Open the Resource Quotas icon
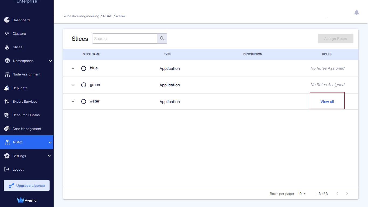Image resolution: width=368 pixels, height=207 pixels. pos(7,115)
